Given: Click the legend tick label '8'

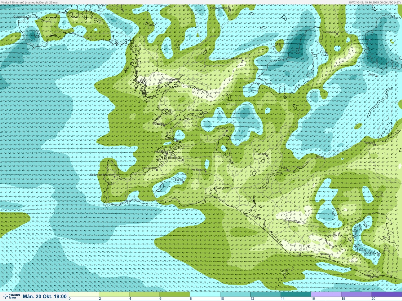Looking at the screenshot, I should [x=191, y=299].
